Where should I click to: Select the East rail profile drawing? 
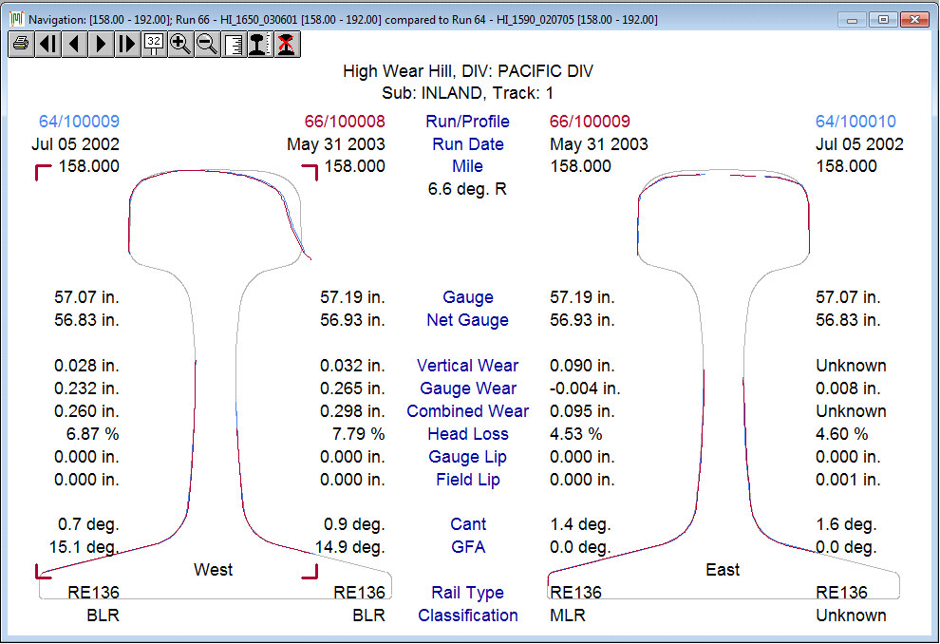724,380
